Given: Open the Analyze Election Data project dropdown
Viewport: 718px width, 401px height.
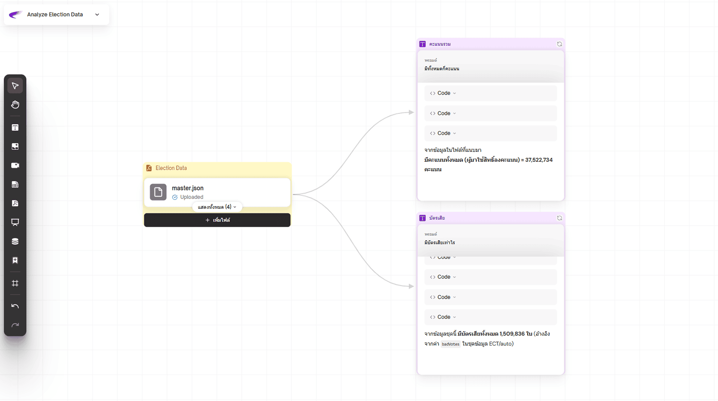Looking at the screenshot, I should click(97, 15).
